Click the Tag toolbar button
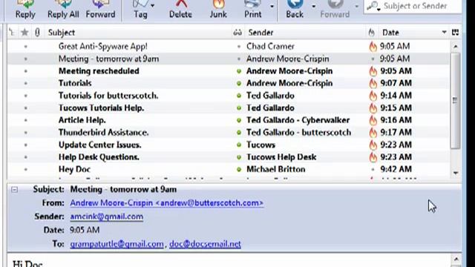The image size is (475, 267). [x=140, y=10]
